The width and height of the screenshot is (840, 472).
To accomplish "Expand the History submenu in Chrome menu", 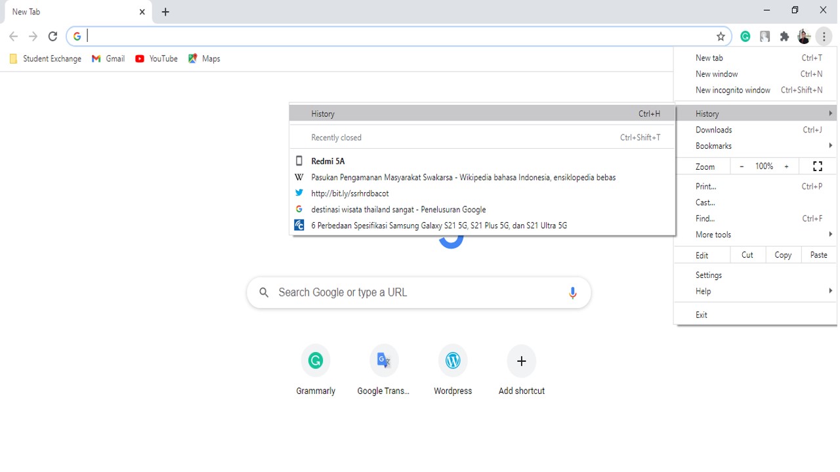I will point(755,113).
